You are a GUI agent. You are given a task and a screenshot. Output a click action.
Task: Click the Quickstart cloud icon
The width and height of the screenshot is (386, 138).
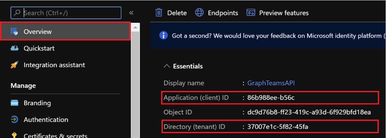14,48
